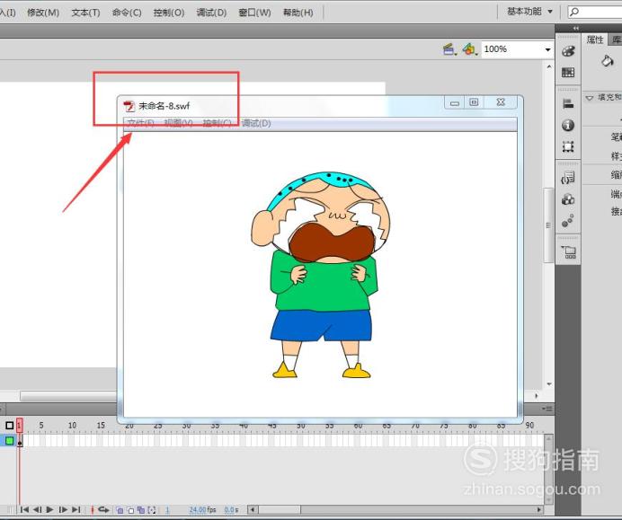Toggle Onion Skin in timeline
Image resolution: width=622 pixels, height=520 pixels.
[x=120, y=510]
